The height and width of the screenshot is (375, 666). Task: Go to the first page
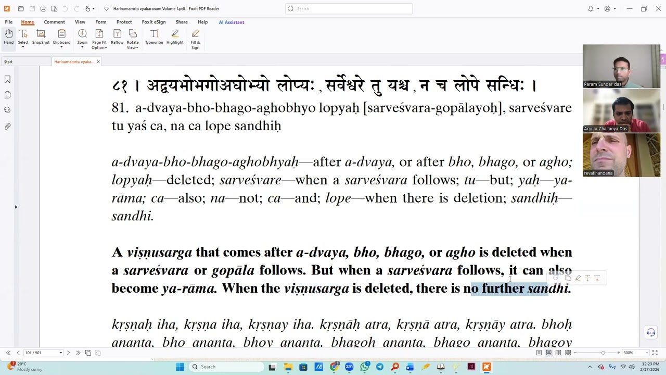click(8, 353)
